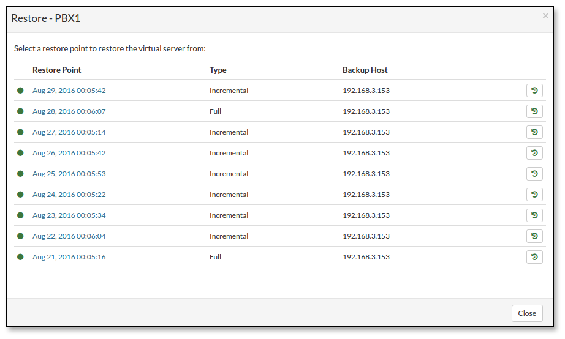Dismiss dialog with the X in header

click(545, 16)
